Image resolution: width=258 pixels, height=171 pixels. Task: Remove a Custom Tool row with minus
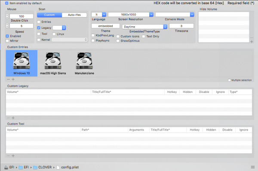click(9, 156)
